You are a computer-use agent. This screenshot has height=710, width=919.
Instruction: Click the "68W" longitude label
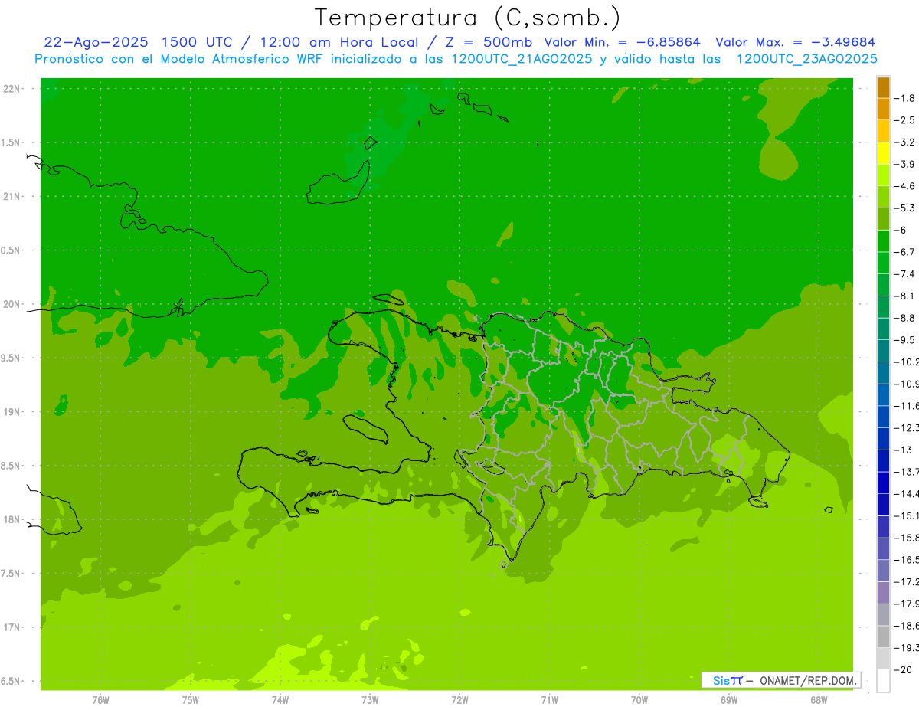coord(819,699)
